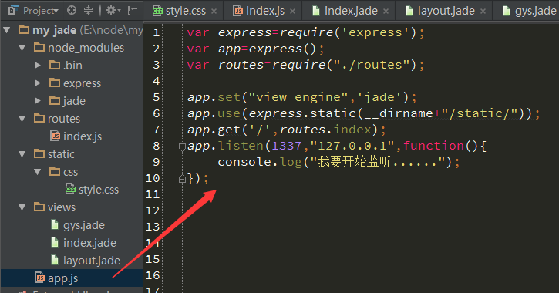This screenshot has width=559, height=293.
Task: Close the layout.jade tab
Action: tap(483, 12)
